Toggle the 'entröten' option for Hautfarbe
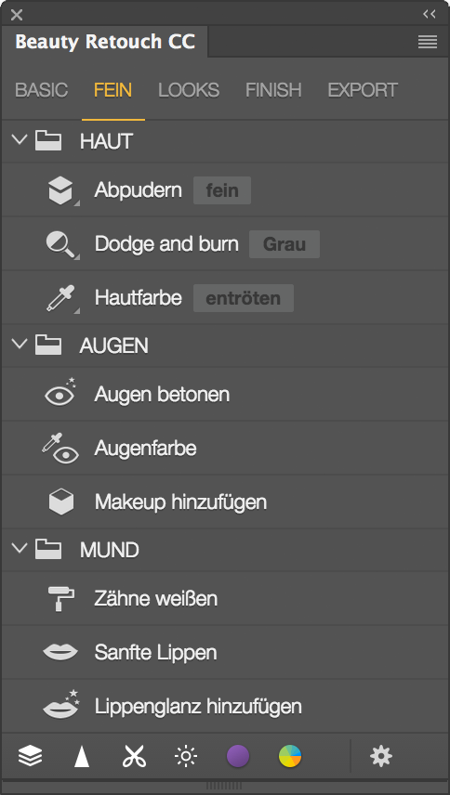Screen dimensions: 450x795 tap(243, 298)
